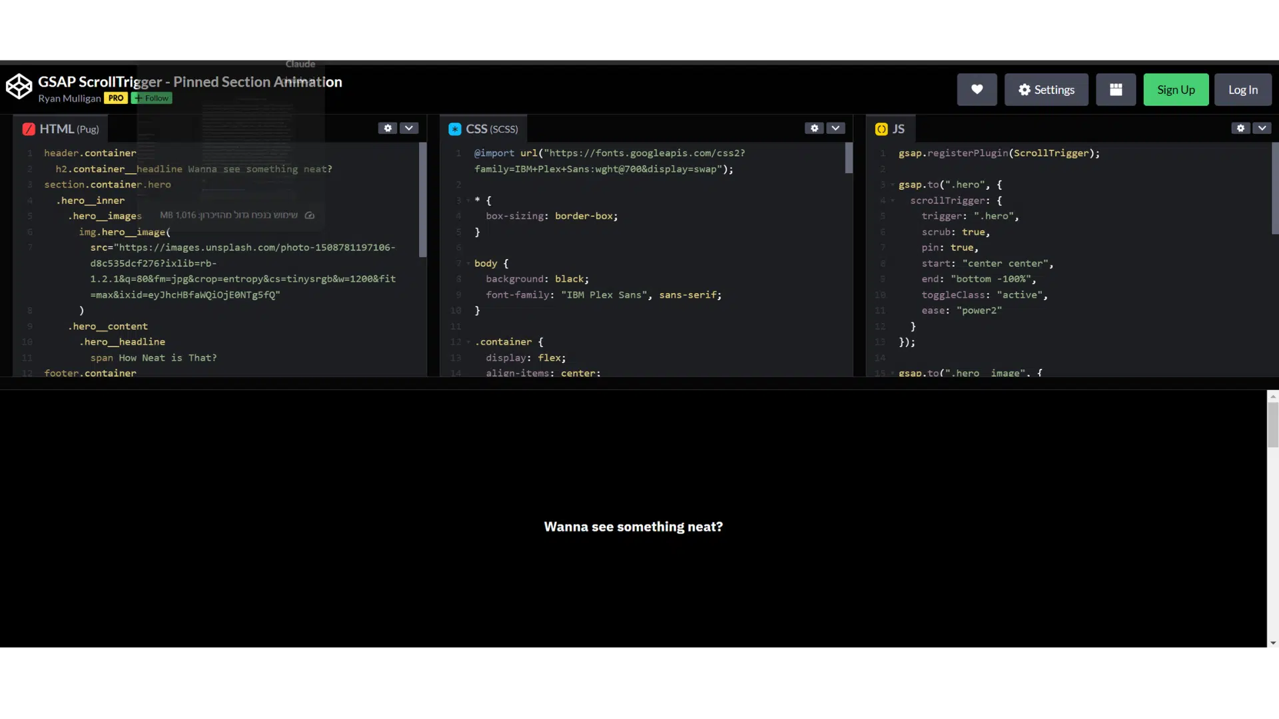1279x719 pixels.
Task: Expand the CSS editor chevron dropdown
Action: [x=835, y=128]
